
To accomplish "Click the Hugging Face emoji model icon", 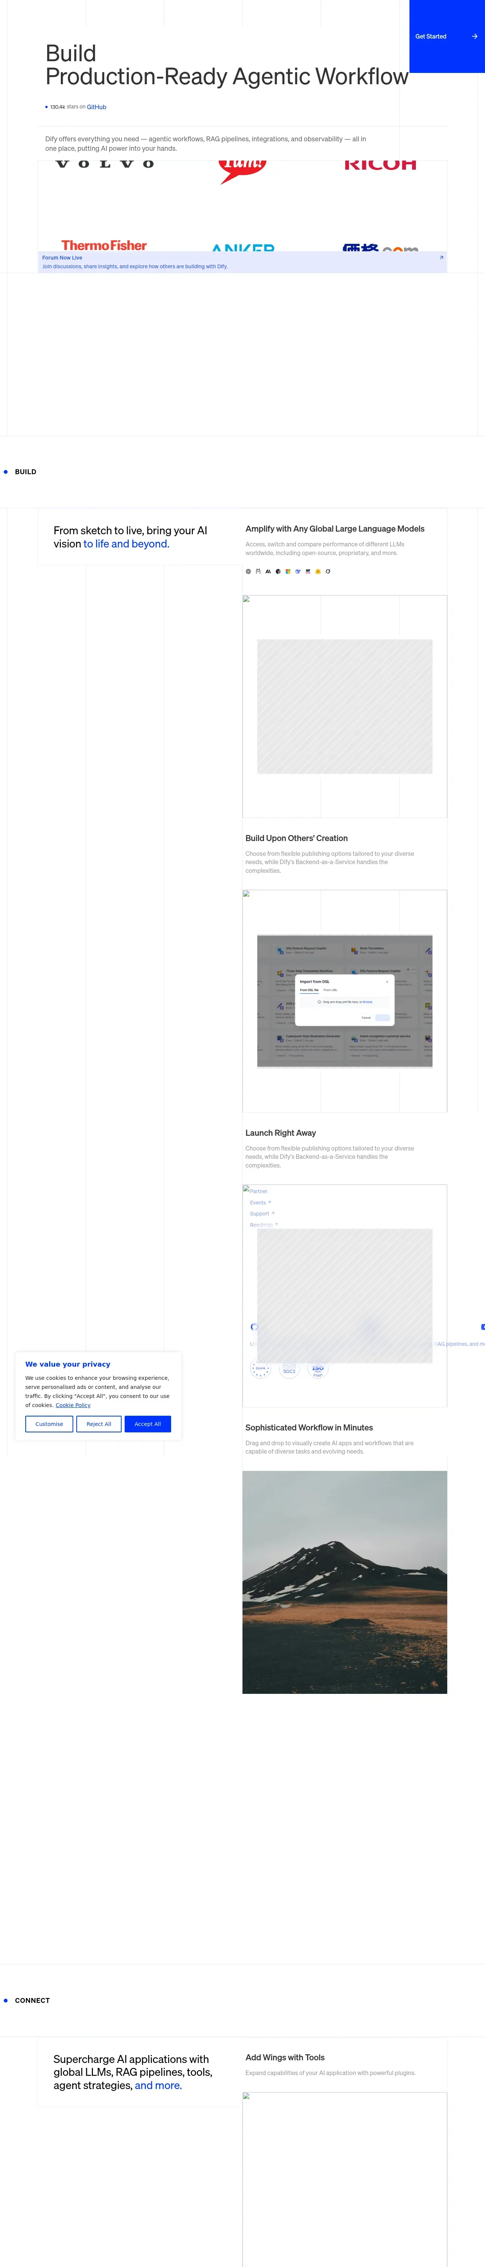I will coord(318,571).
